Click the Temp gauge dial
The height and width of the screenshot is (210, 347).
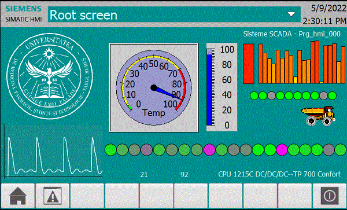pos(154,87)
